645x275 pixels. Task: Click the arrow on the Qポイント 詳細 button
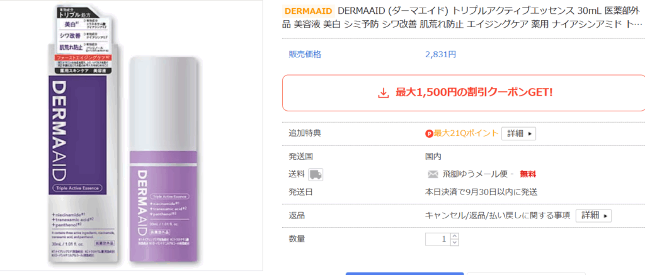(x=529, y=133)
